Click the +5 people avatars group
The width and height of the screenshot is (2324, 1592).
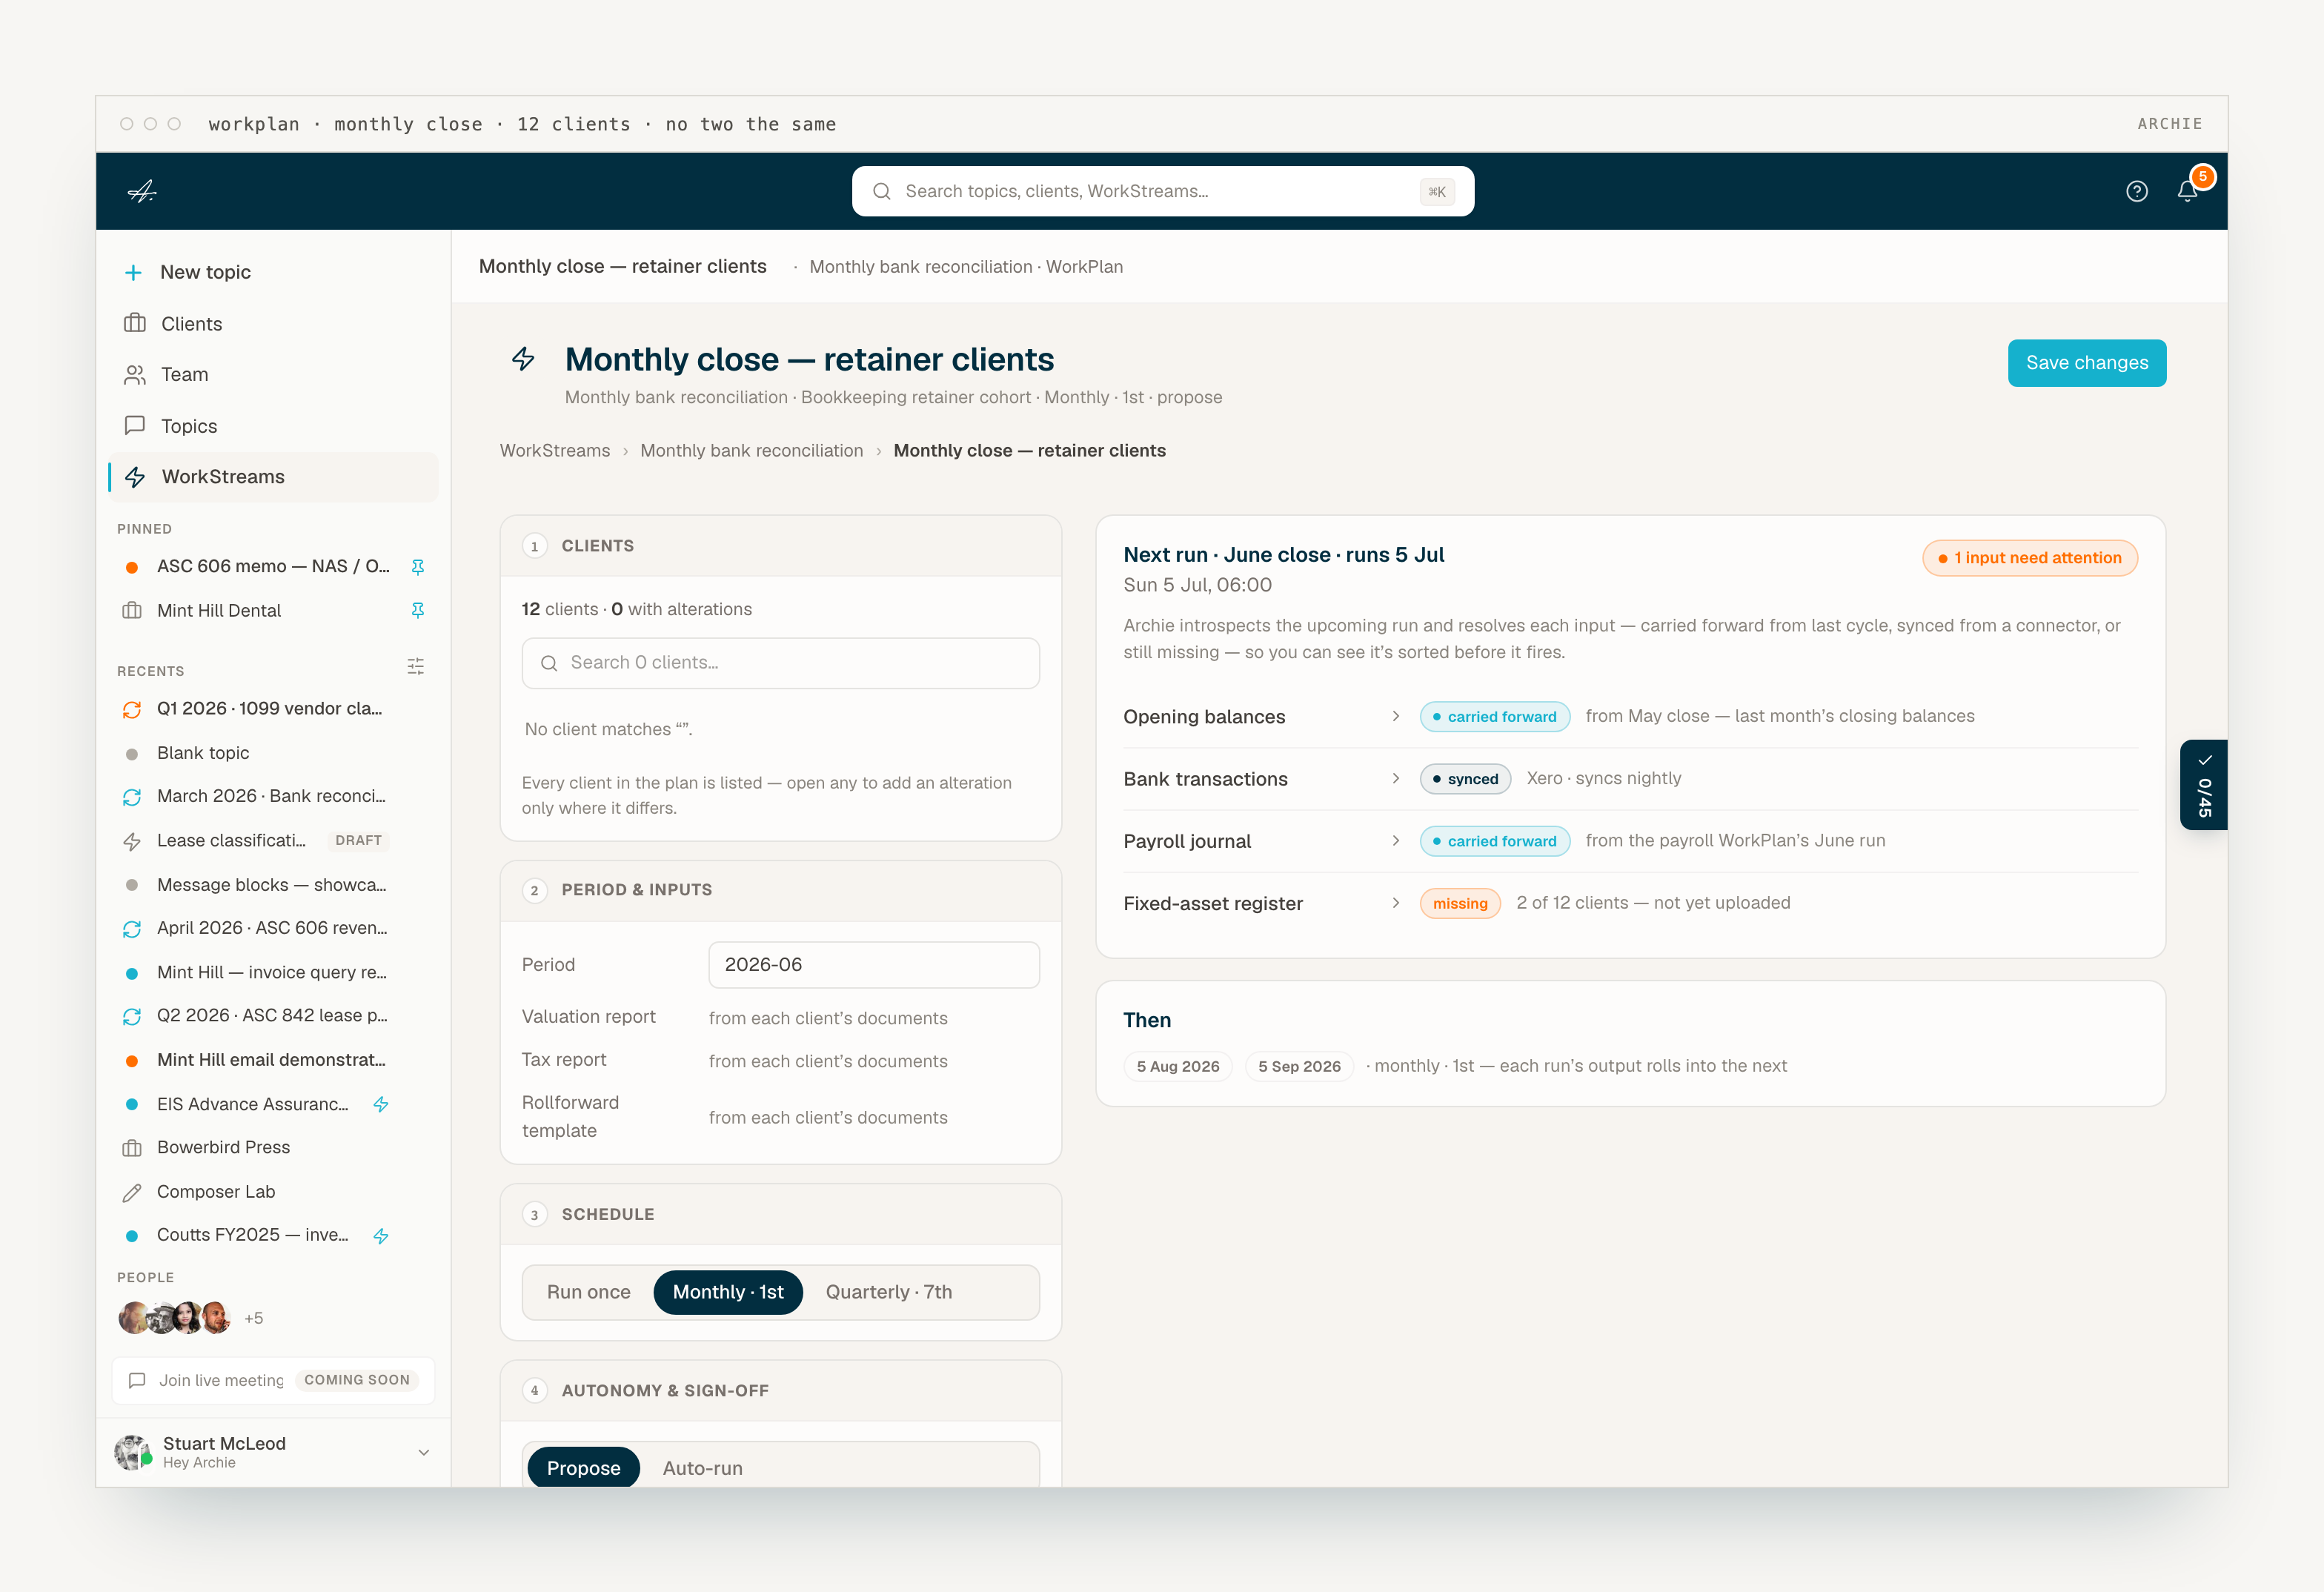[x=191, y=1318]
